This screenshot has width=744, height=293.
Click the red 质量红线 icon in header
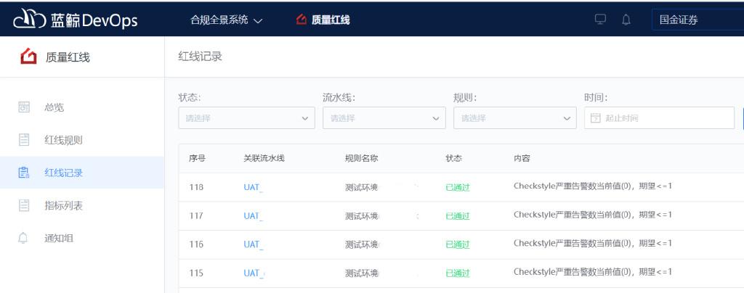(x=302, y=20)
